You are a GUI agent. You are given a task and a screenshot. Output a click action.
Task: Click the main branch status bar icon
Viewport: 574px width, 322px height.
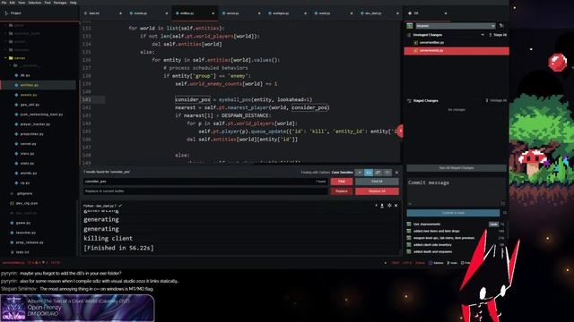point(452,263)
